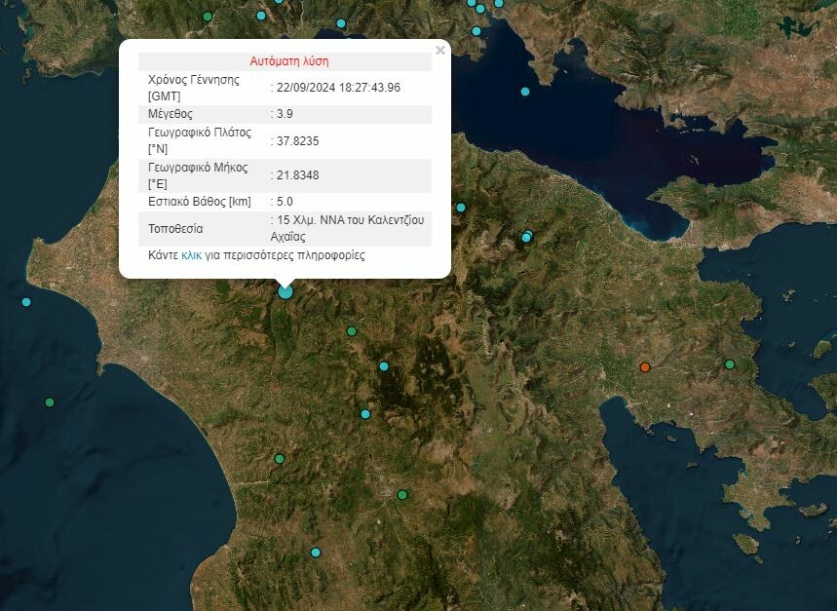Screen dimensions: 837x611
Task: Click the Χρόνος Γέννησης [GMT] label
Action: point(194,88)
